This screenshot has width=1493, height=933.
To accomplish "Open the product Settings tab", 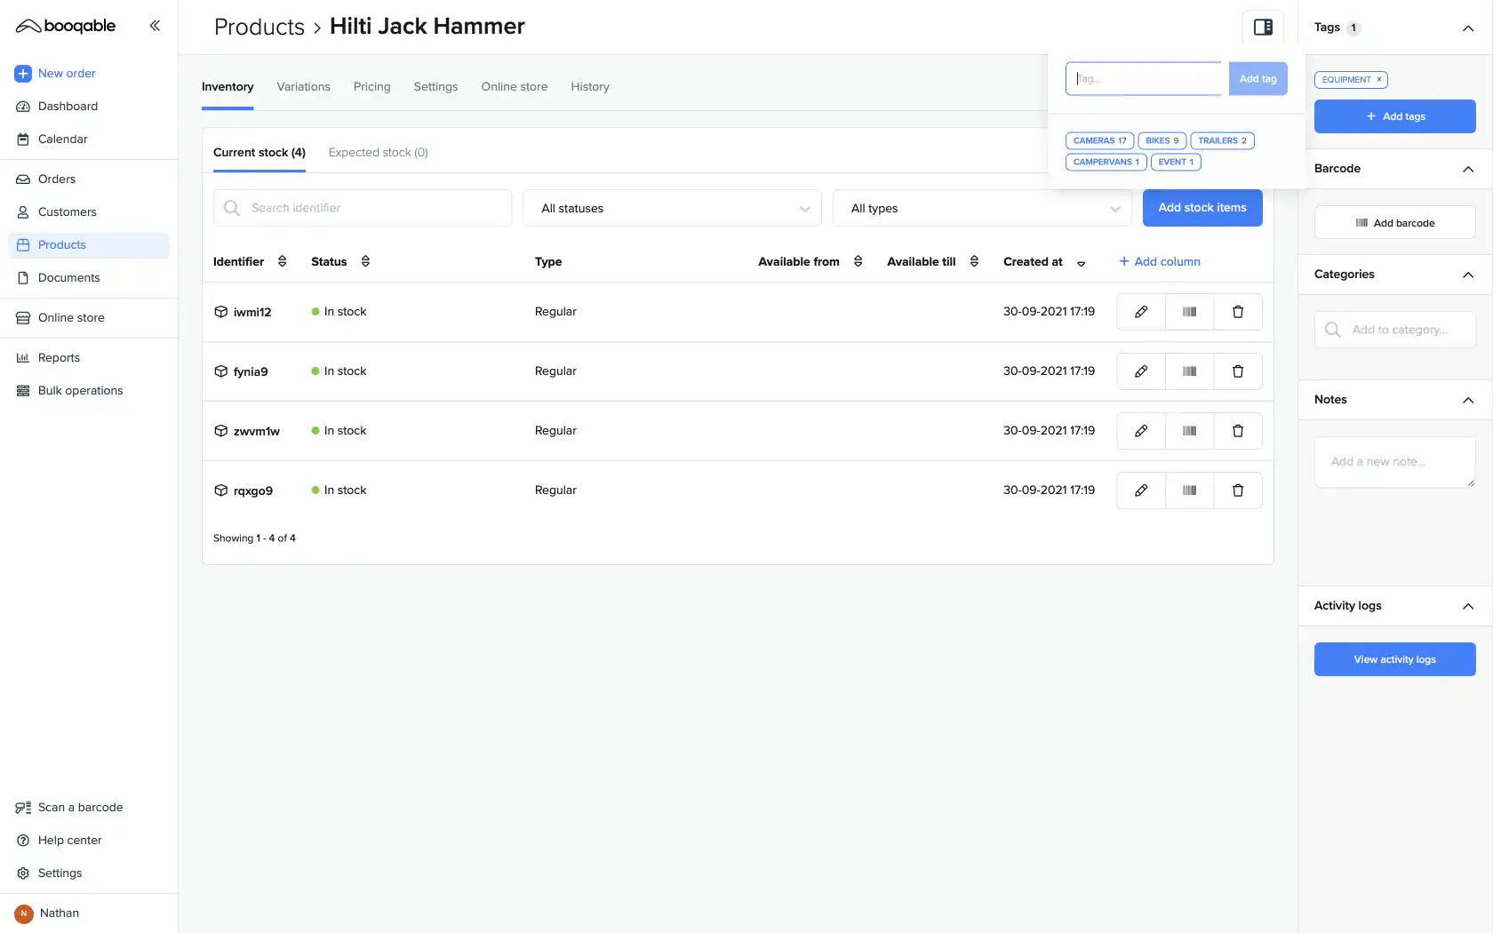I will tap(435, 87).
